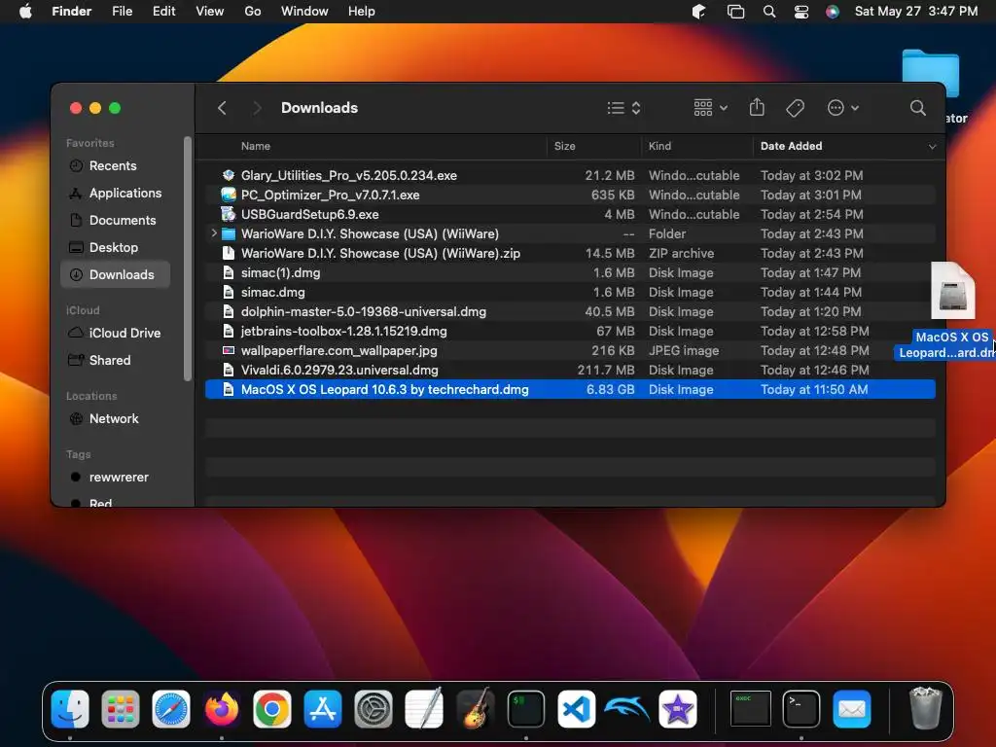Open the Apple menu
Viewport: 996px width, 747px height.
[x=25, y=12]
